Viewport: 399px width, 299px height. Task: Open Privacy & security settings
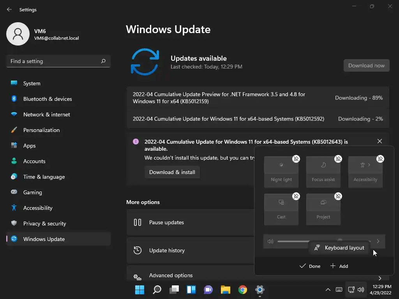click(x=58, y=223)
